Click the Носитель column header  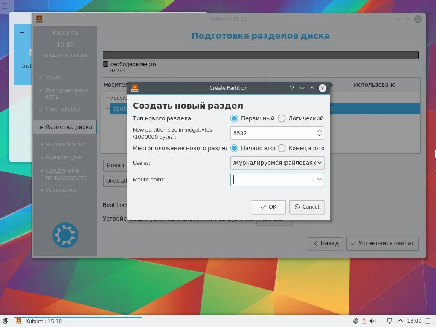115,85
